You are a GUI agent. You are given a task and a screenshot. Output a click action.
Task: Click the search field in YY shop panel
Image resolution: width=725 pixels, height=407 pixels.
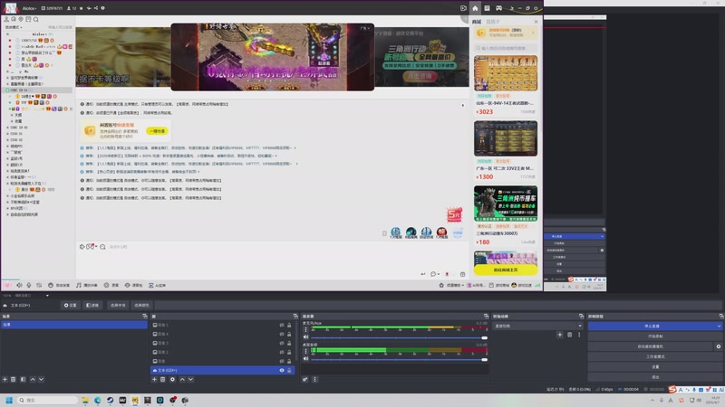[x=506, y=48]
